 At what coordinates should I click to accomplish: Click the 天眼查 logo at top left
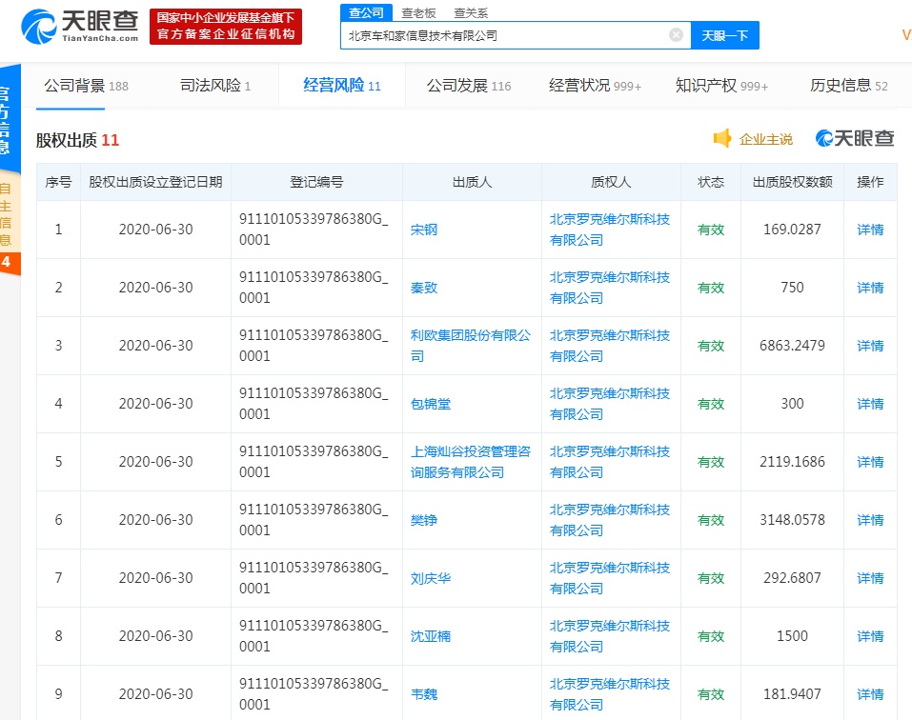point(80,26)
